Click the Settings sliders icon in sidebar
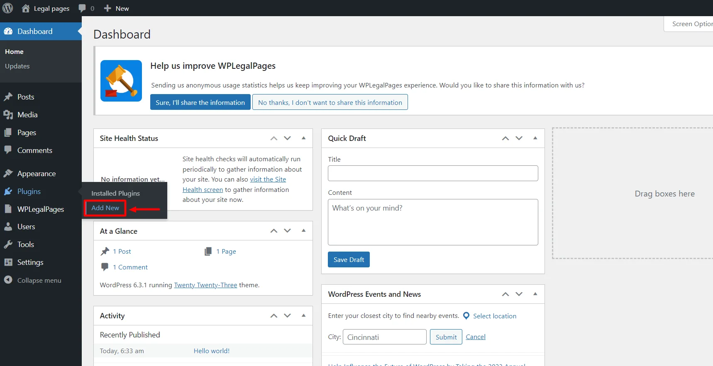713x366 pixels. [8, 262]
